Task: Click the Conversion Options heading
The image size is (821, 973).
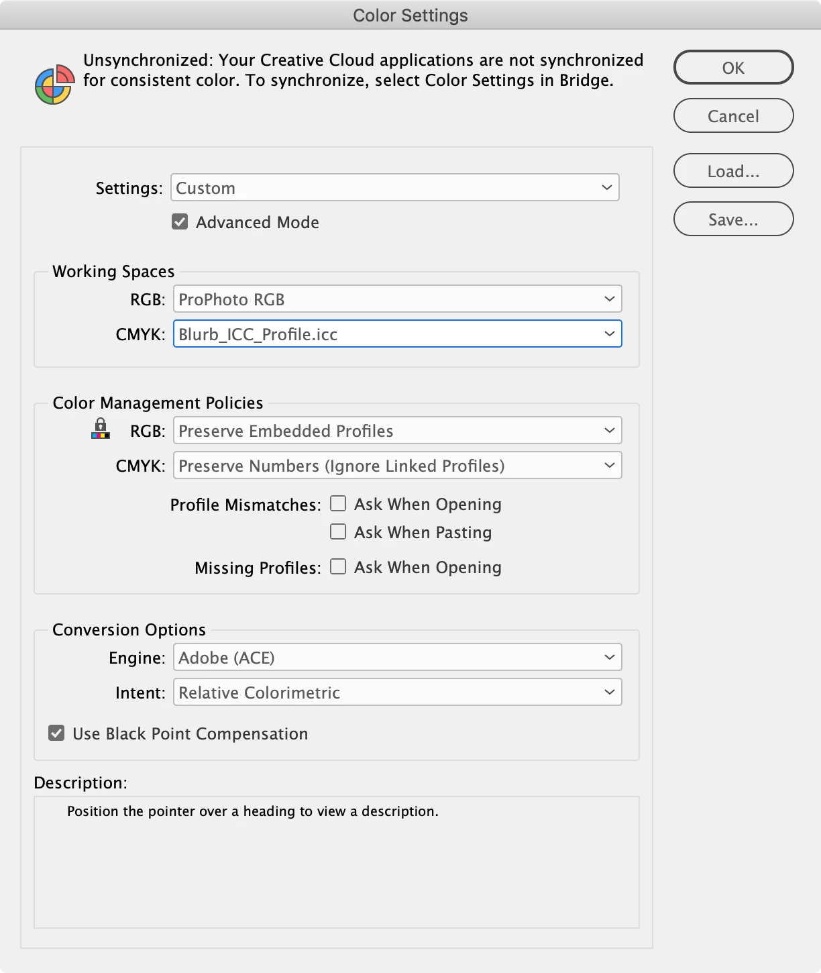Action: (129, 629)
